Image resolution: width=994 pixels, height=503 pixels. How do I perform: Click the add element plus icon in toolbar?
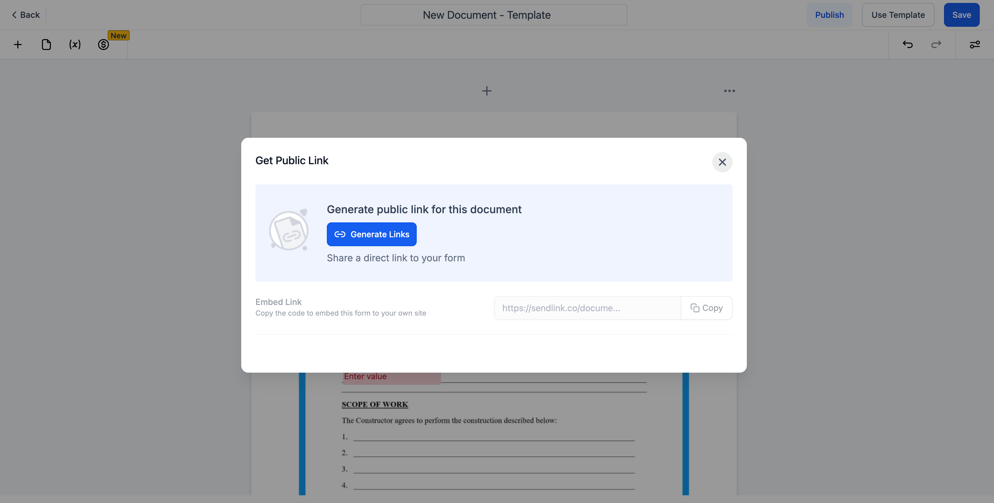pyautogui.click(x=18, y=45)
